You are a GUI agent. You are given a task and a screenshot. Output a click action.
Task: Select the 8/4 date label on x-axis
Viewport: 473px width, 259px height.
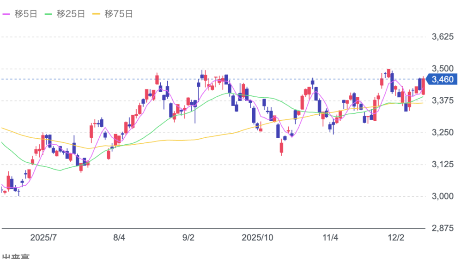(119, 238)
